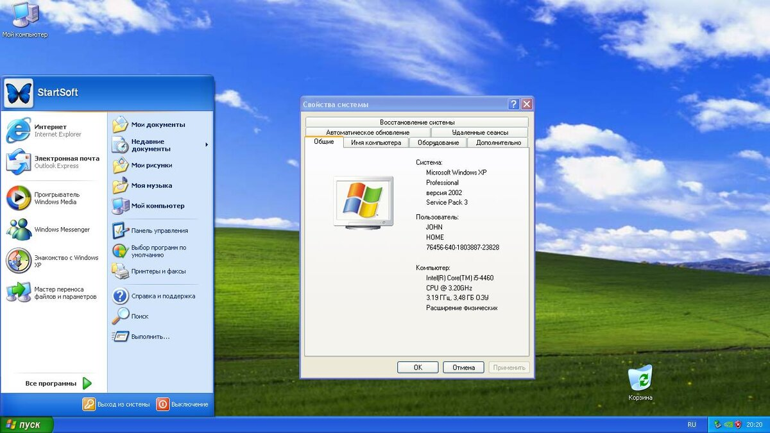Viewport: 770px width, 433px height.
Task: Select Мой компьютер desktop icon
Action: [x=25, y=19]
